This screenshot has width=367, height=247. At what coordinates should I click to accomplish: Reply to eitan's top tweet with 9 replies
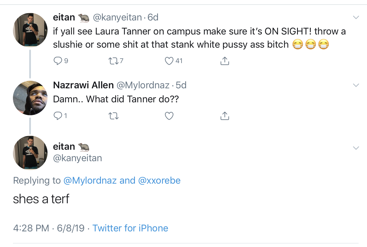[58, 61]
